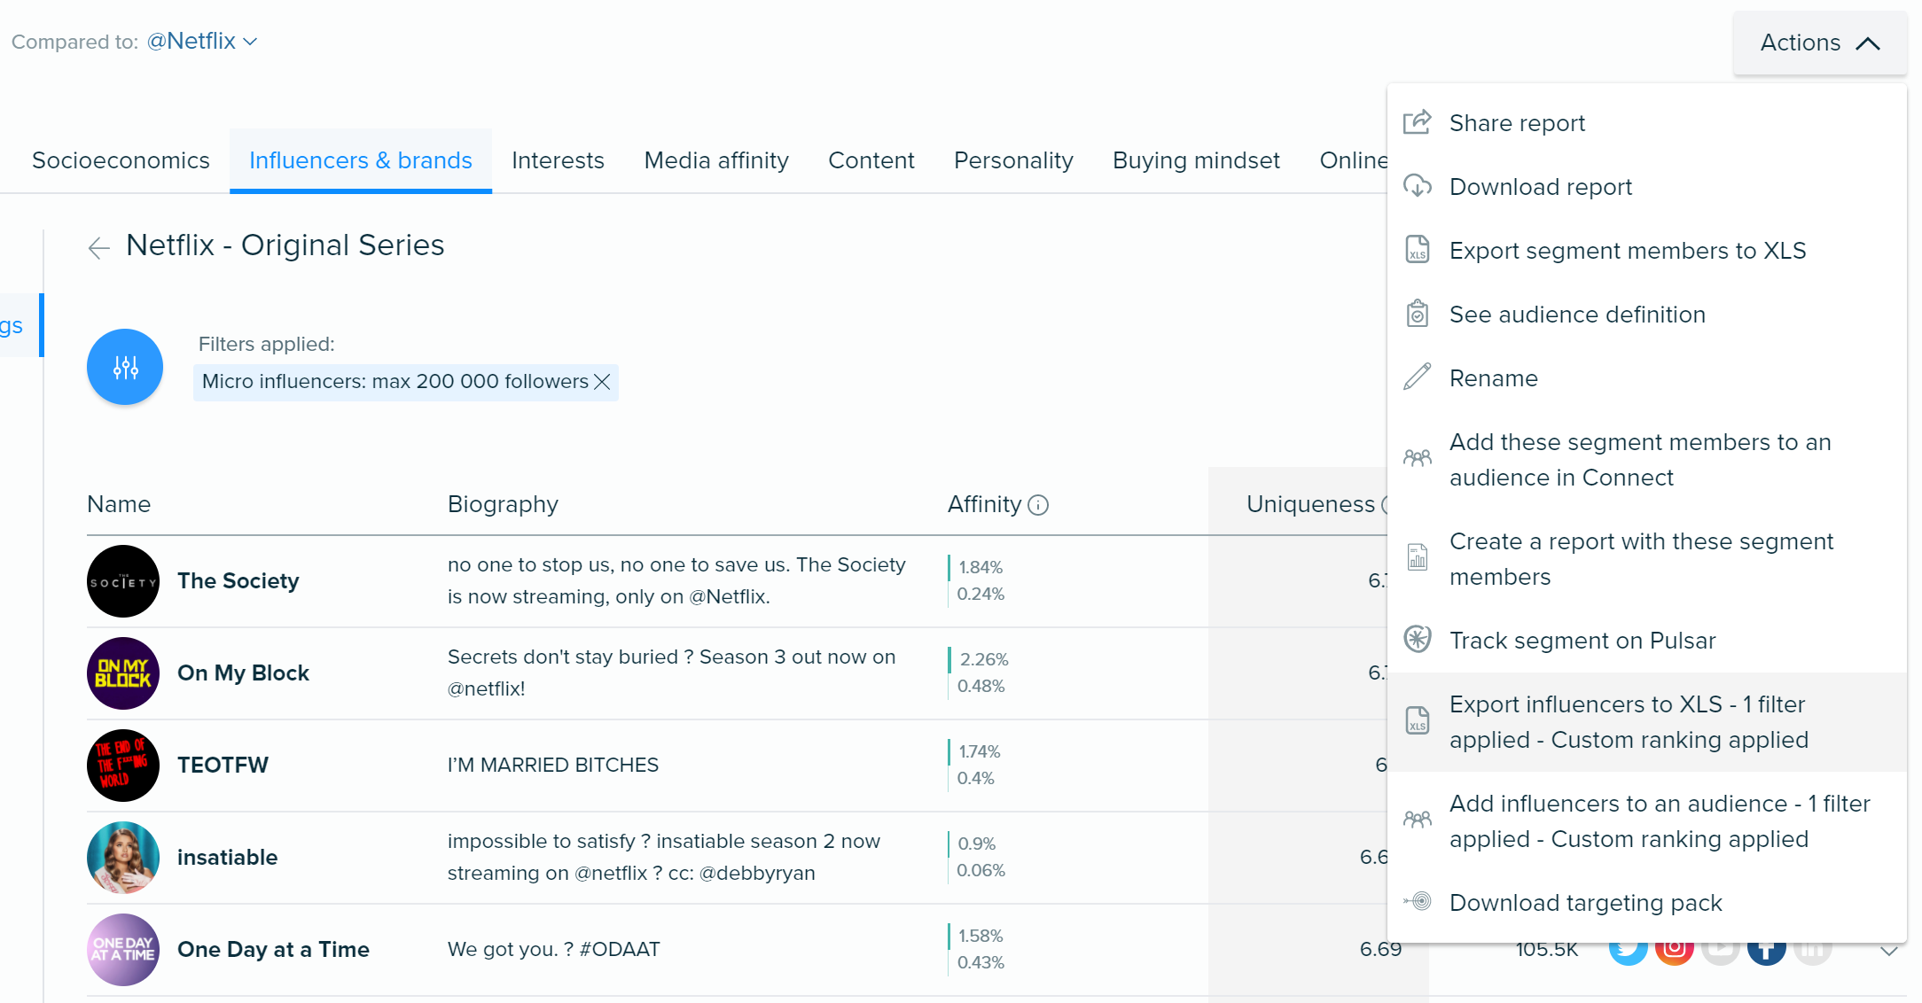Choose Create a report with these segment members
Screen dimensions: 1922x1003
(x=1647, y=559)
